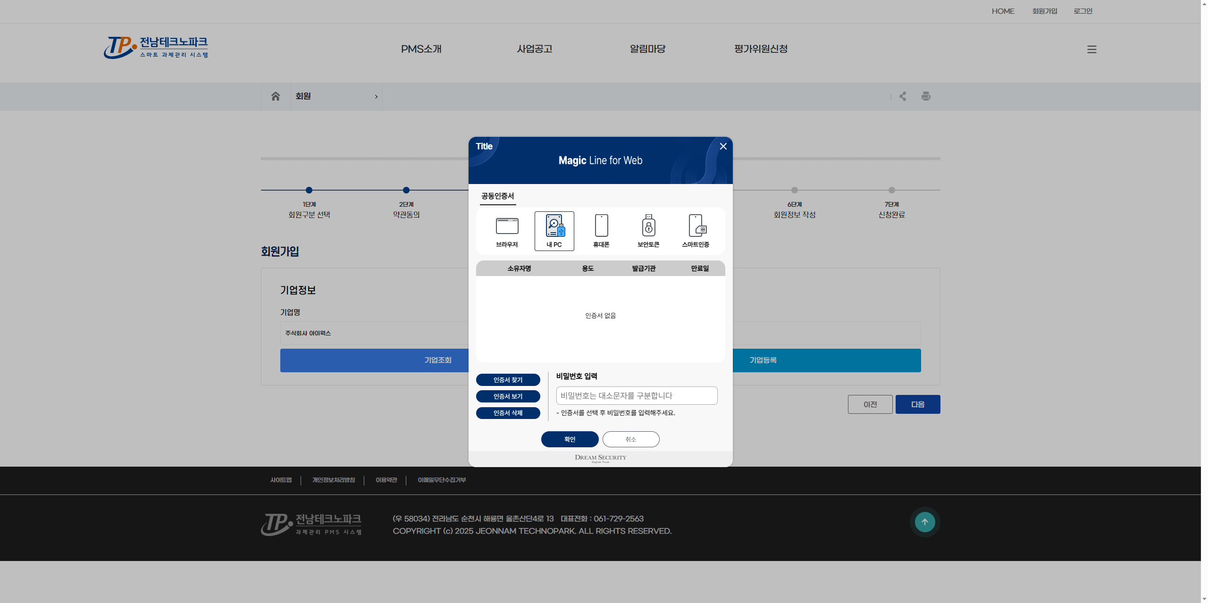Switch to the 공동인증서 tab
Image resolution: width=1208 pixels, height=603 pixels.
tap(498, 196)
